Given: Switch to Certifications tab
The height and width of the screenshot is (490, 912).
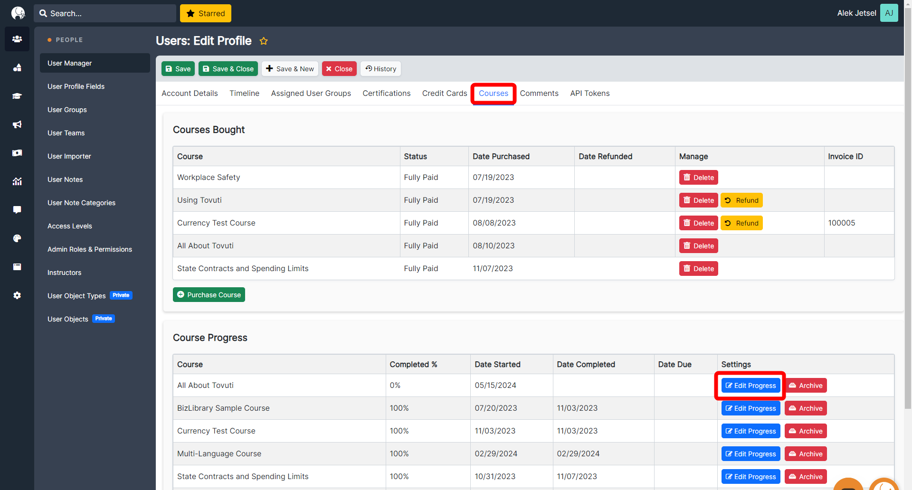Looking at the screenshot, I should 387,94.
